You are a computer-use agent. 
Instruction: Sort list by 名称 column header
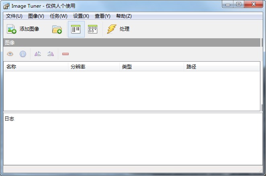36,67
